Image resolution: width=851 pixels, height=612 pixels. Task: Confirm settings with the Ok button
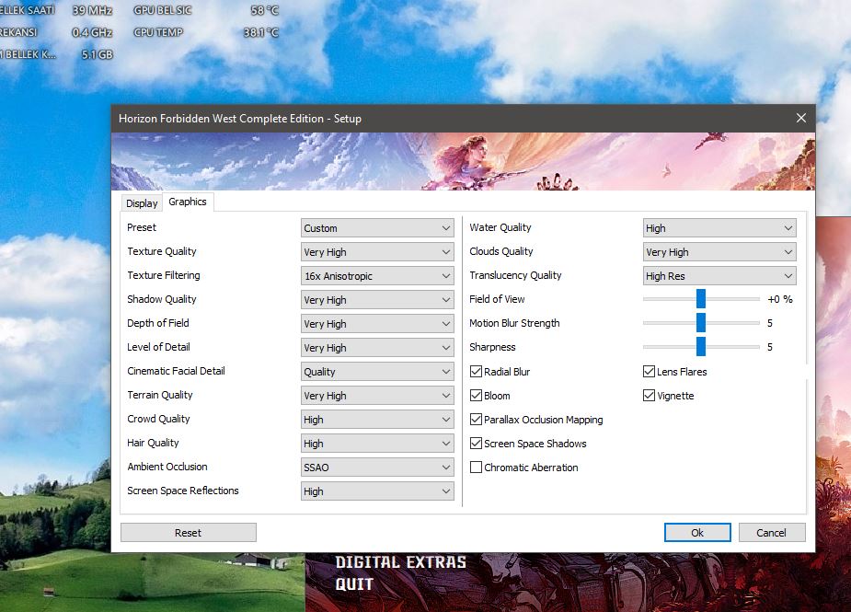(x=697, y=533)
